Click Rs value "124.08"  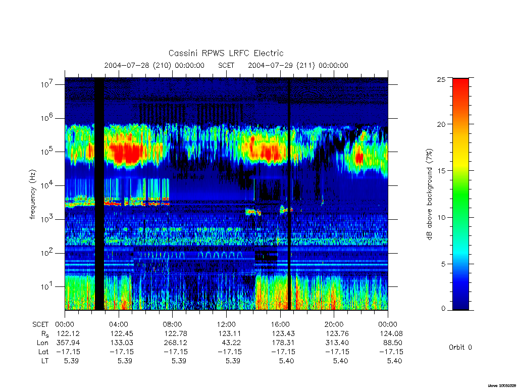391,333
